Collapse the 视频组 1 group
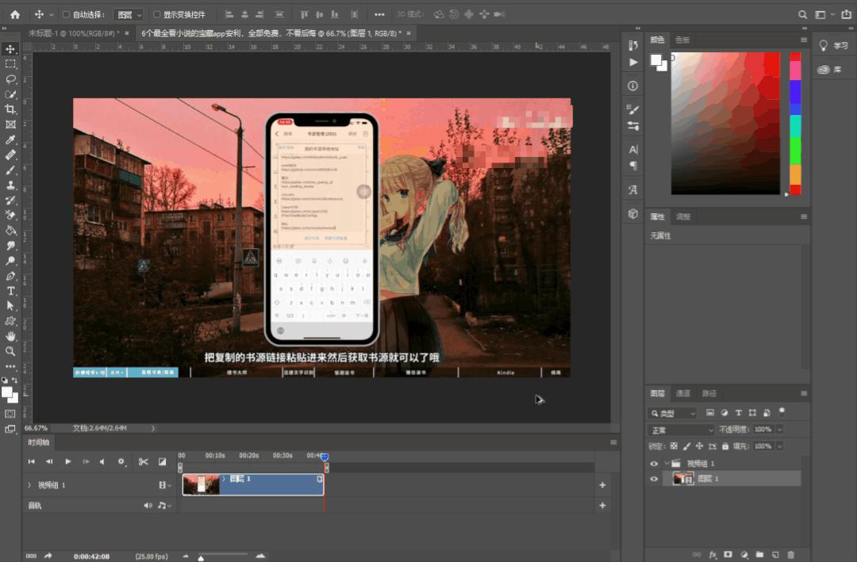Viewport: 857px width, 562px height. click(667, 463)
